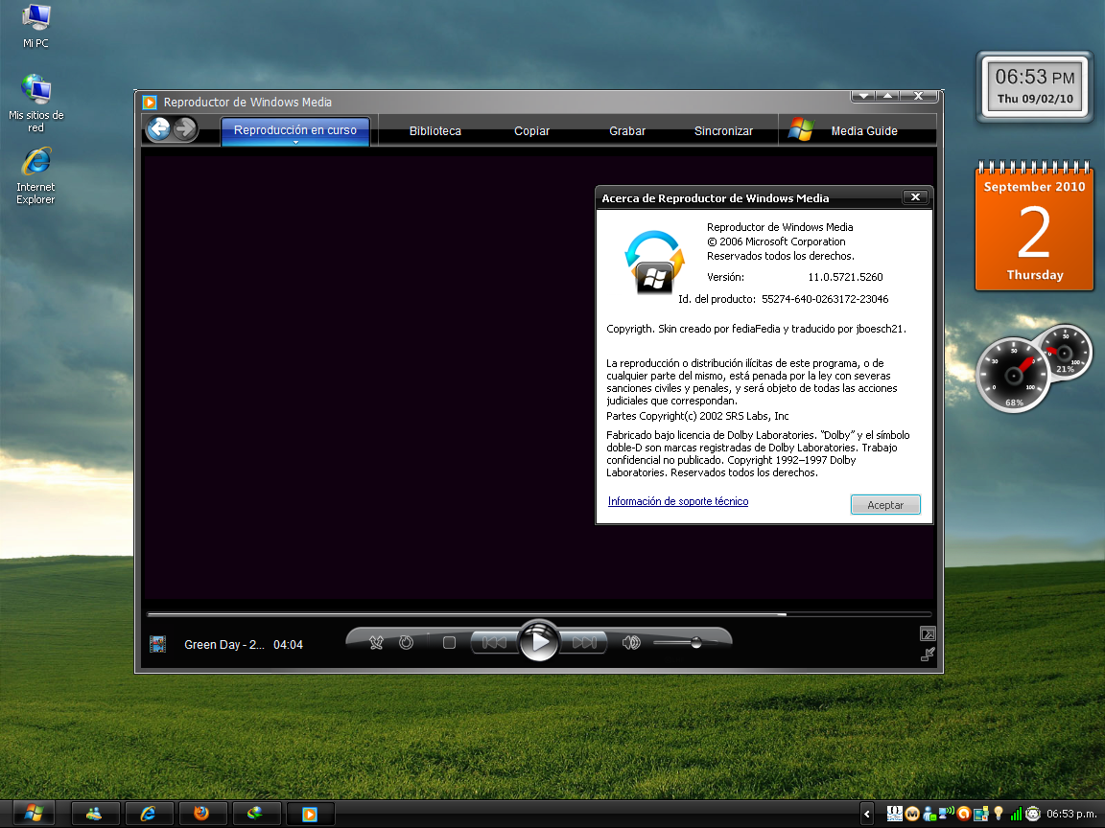Image resolution: width=1105 pixels, height=828 pixels.
Task: Click the light bulb tray icon
Action: coord(998,814)
